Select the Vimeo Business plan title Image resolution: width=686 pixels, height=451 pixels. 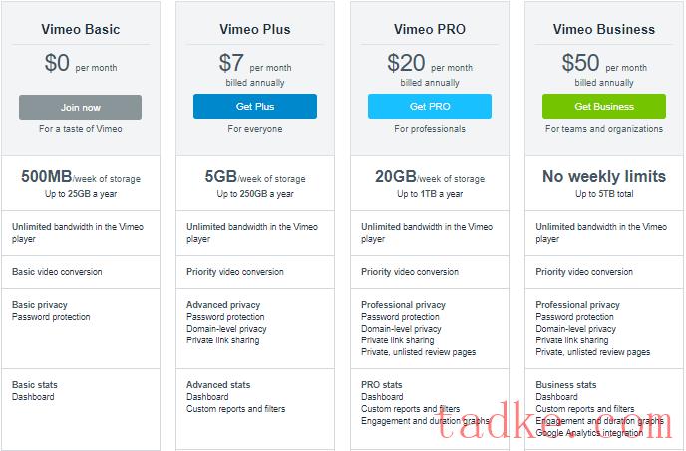pyautogui.click(x=603, y=29)
